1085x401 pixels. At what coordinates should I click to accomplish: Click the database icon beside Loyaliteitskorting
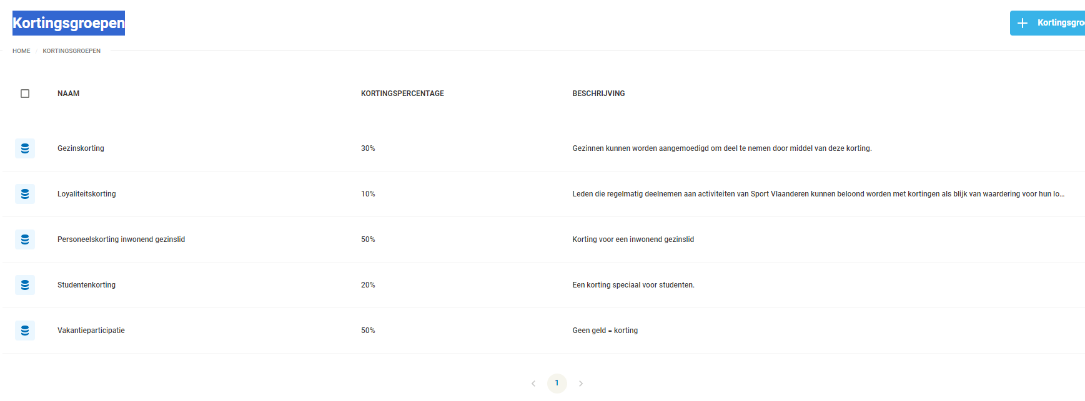(x=25, y=194)
